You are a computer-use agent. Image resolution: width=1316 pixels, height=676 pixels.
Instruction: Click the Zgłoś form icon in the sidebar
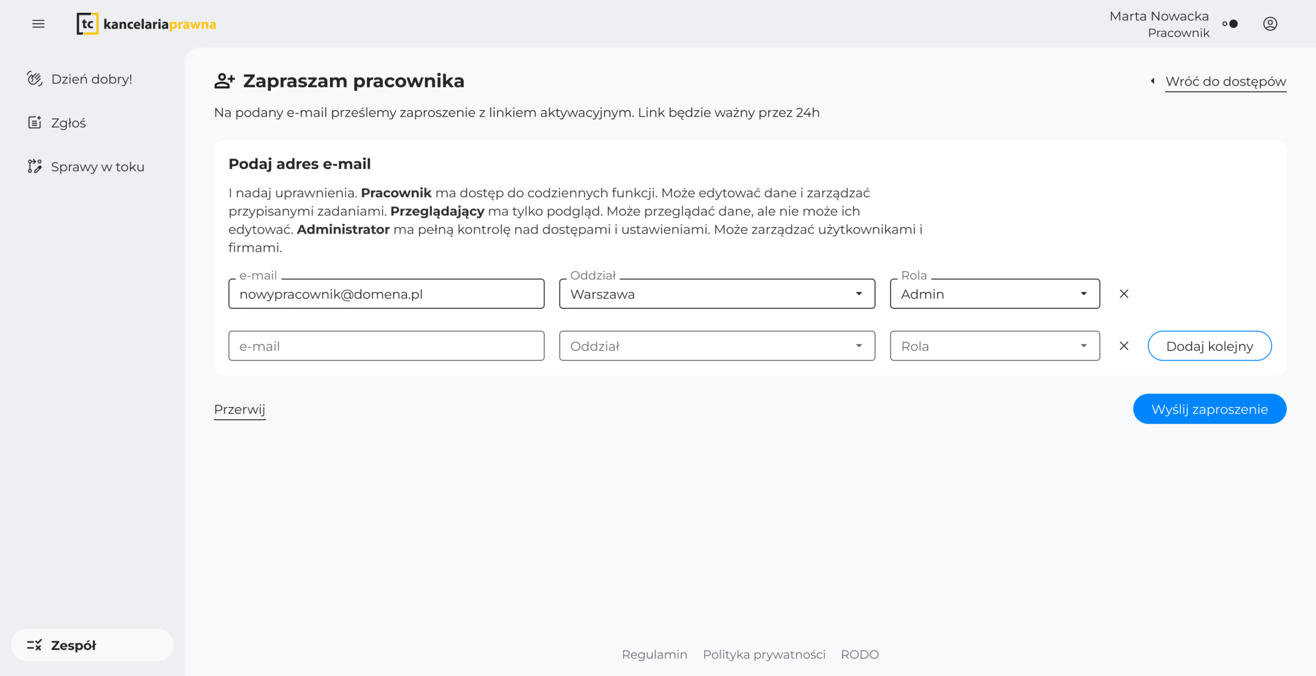tap(34, 122)
